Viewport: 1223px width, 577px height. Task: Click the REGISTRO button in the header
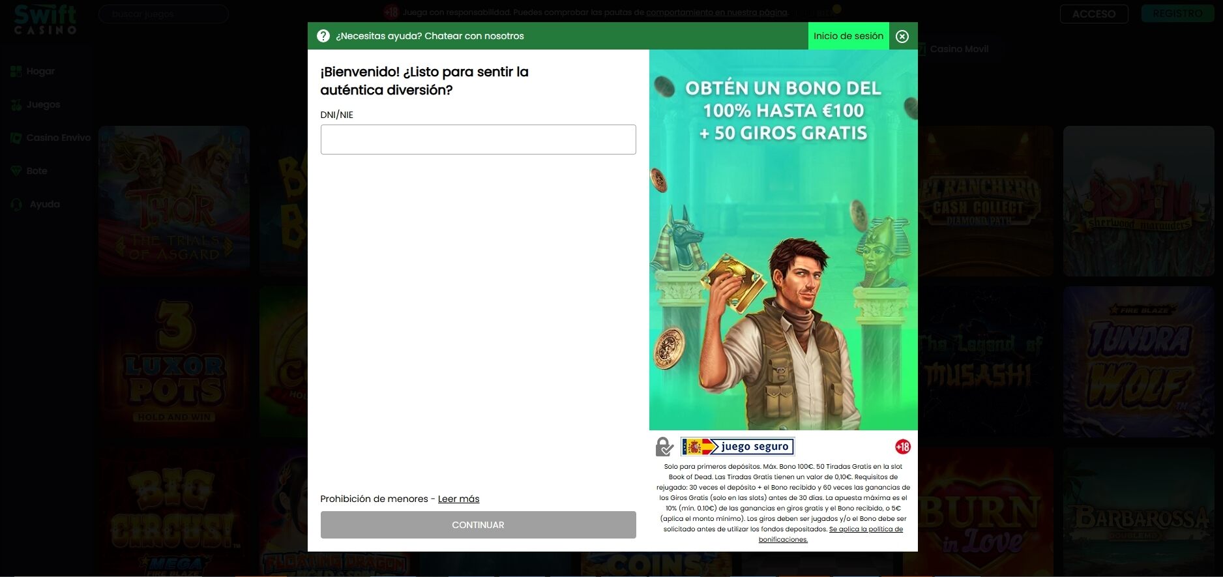tap(1177, 13)
